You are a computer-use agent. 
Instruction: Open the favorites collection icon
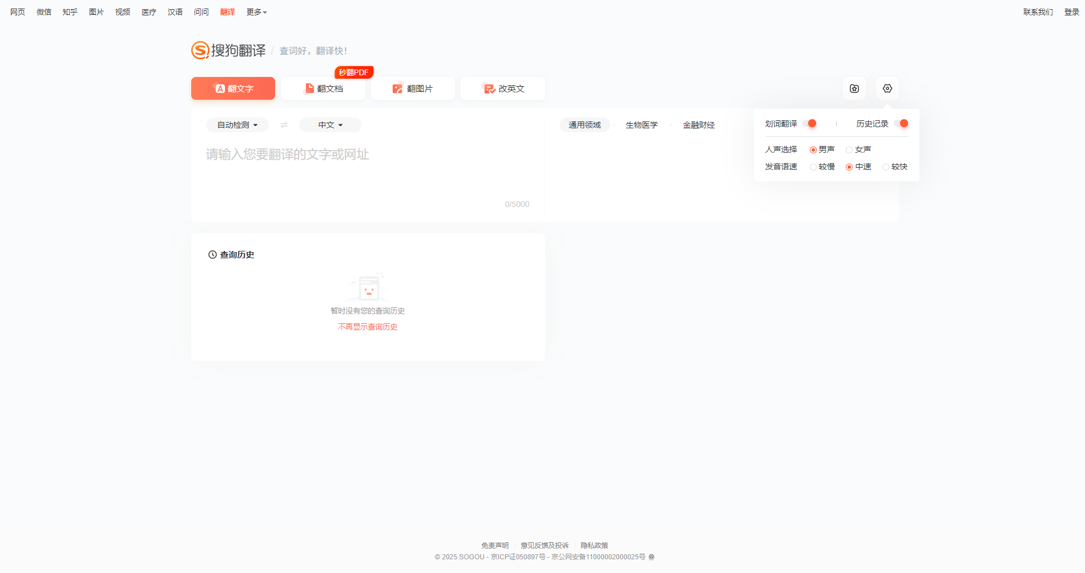[854, 88]
